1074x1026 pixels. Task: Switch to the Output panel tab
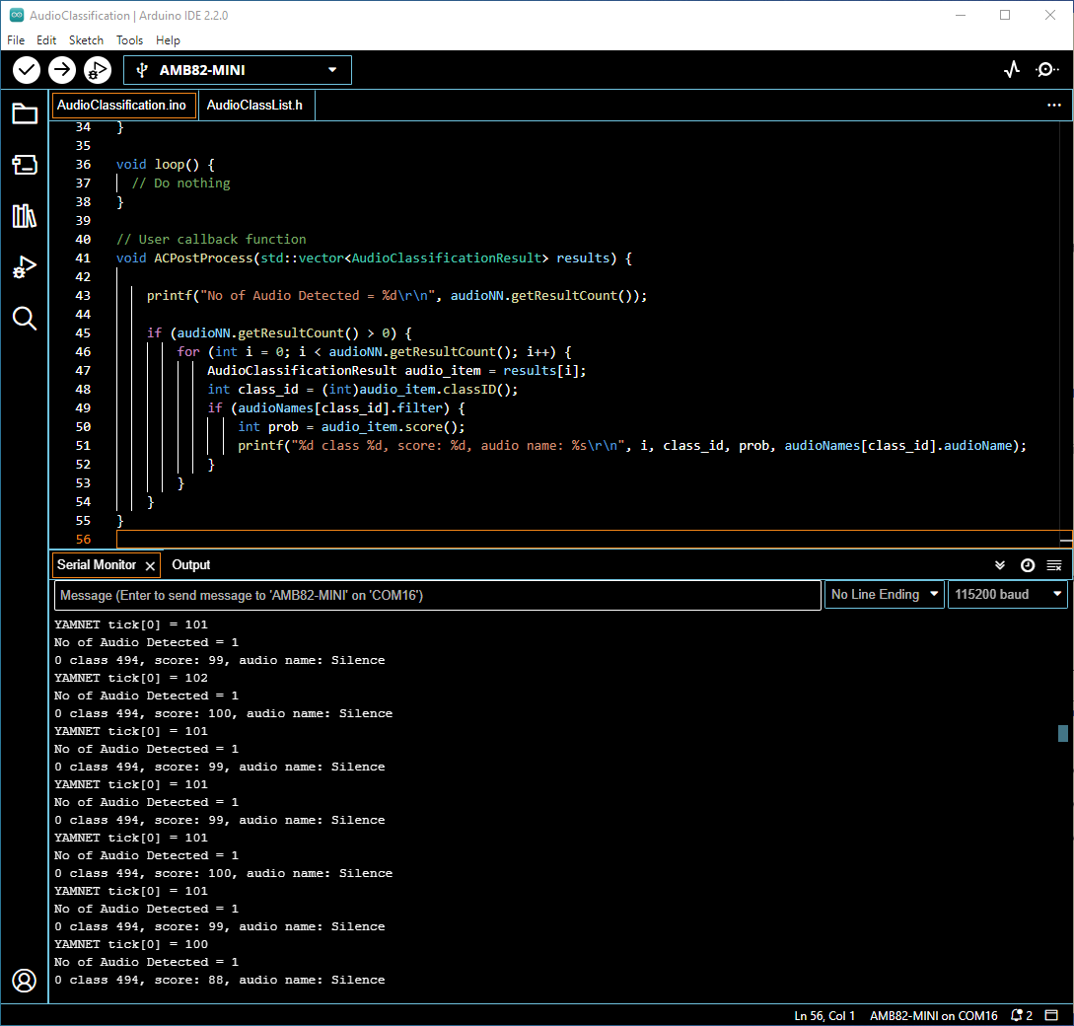tap(191, 565)
